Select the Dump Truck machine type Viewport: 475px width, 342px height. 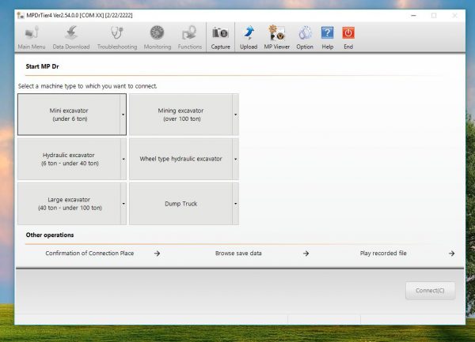[x=180, y=204]
